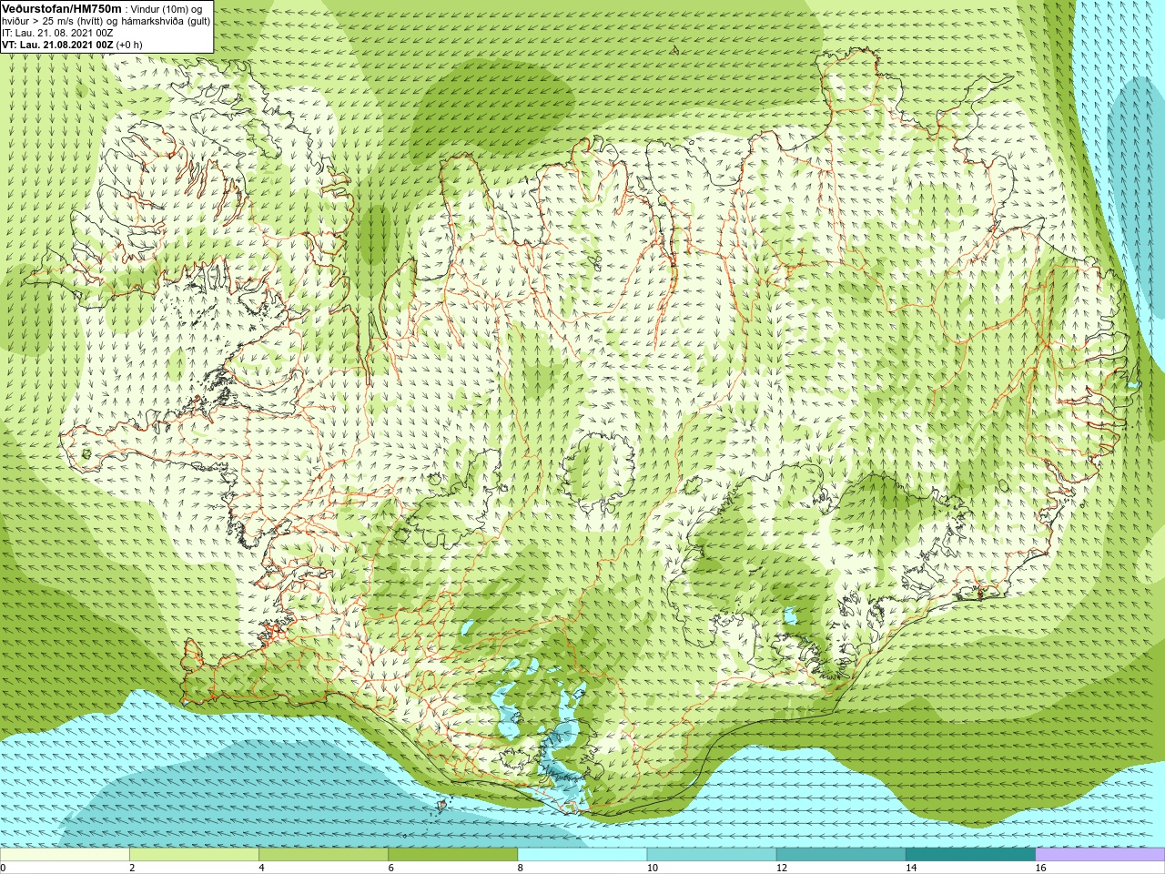Image resolution: width=1165 pixels, height=874 pixels.
Task: Click the 'IT: Lau. 21. 08. 2021 00Z' line
Action: (x=57, y=33)
